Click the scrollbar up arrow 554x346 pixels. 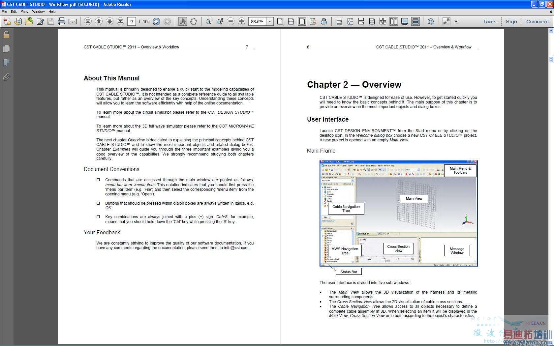pos(551,31)
